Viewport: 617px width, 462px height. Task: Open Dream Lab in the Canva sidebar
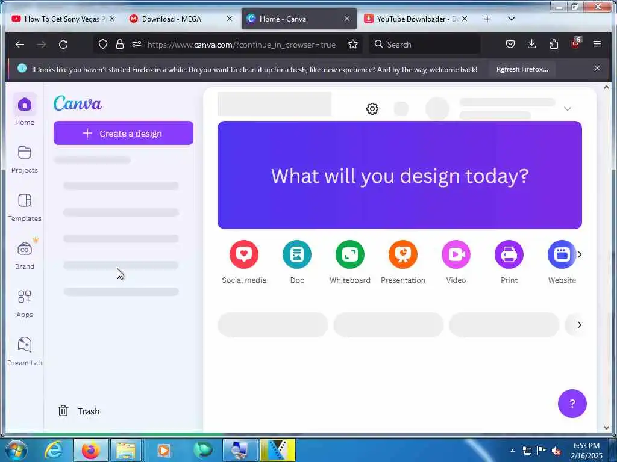tap(24, 351)
